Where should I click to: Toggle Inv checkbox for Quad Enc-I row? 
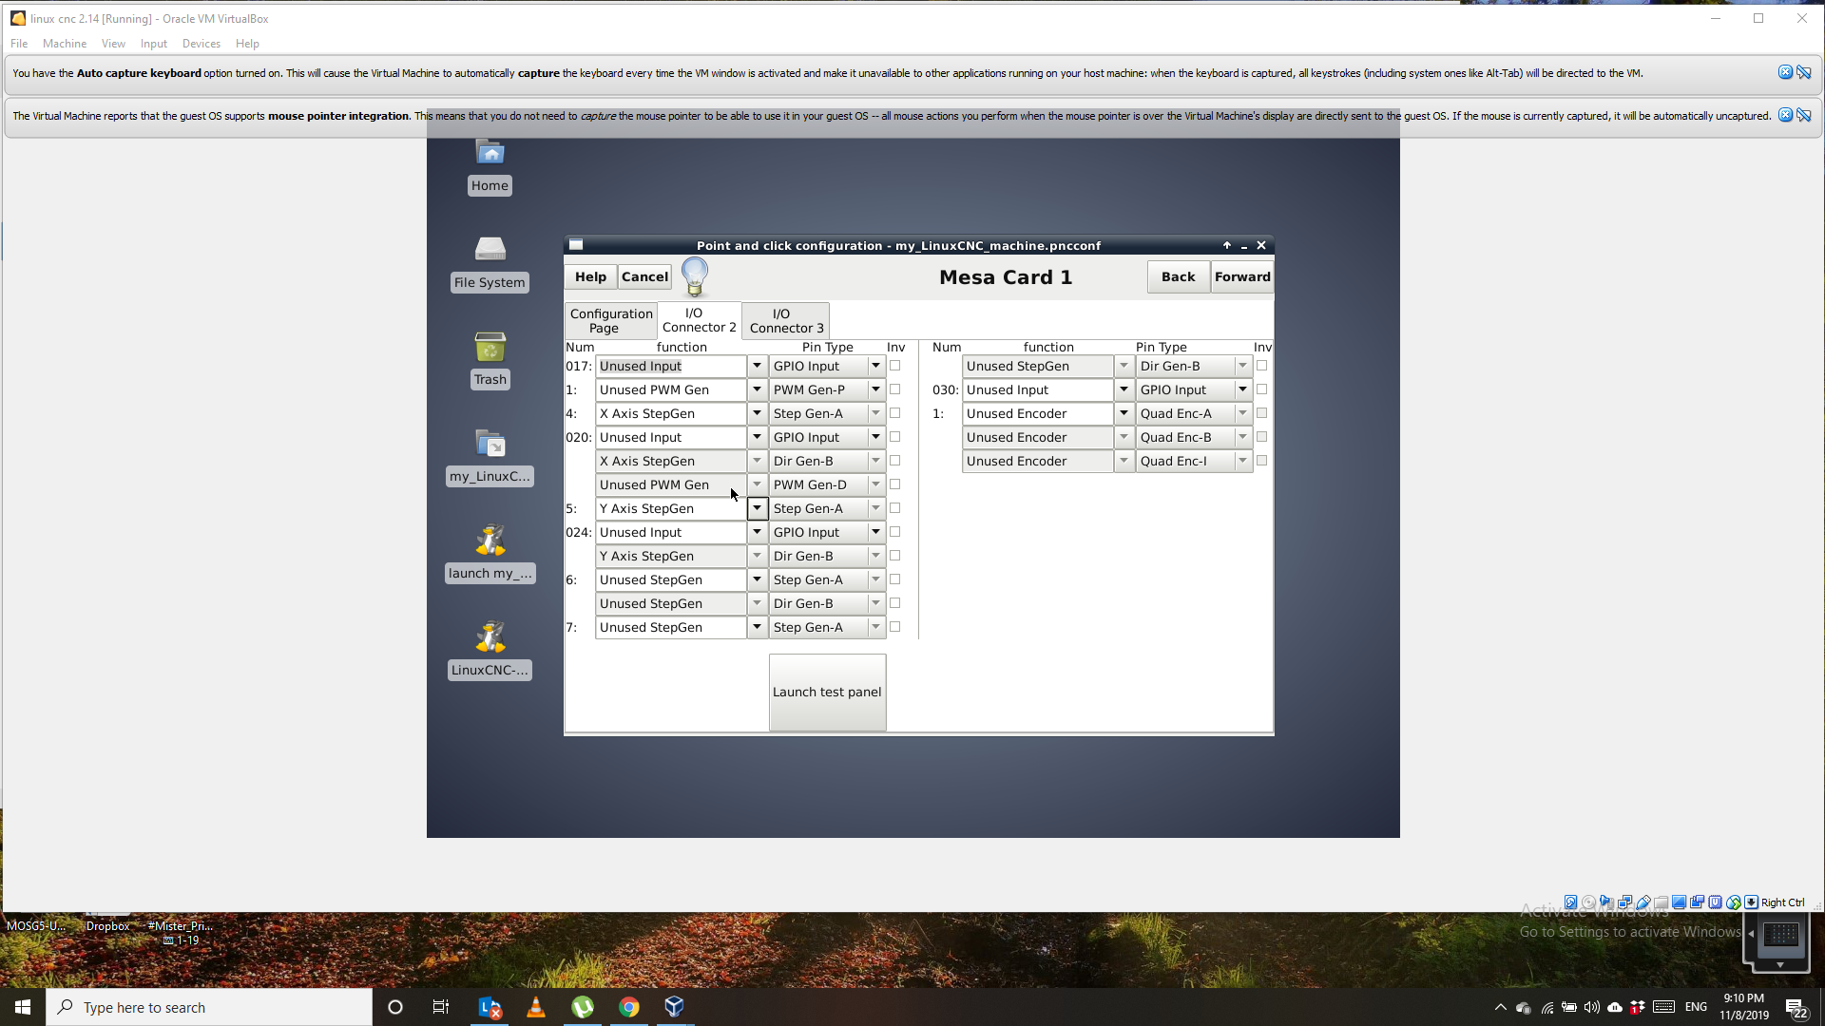pos(1261,461)
